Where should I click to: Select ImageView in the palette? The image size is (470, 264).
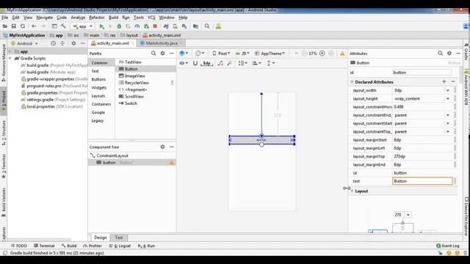(x=132, y=76)
